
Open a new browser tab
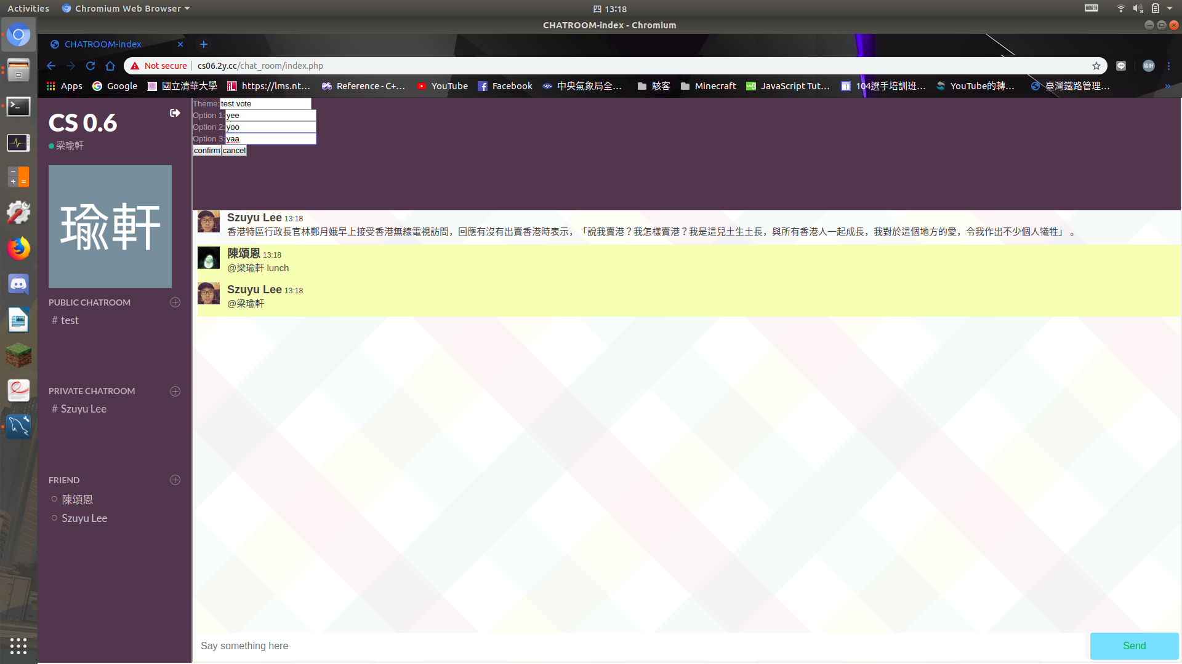pyautogui.click(x=204, y=44)
